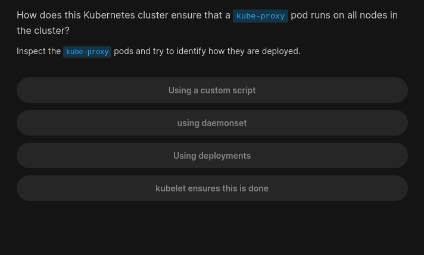424x255 pixels.
Task: Click the word 'deployments' in third answer
Action: pyautogui.click(x=225, y=156)
